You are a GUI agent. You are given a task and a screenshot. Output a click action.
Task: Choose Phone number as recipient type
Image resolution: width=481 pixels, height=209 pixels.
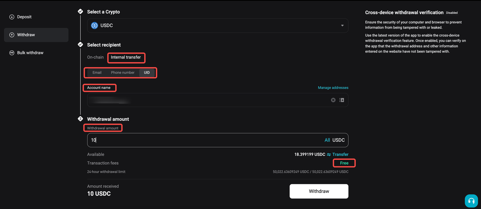tap(123, 72)
